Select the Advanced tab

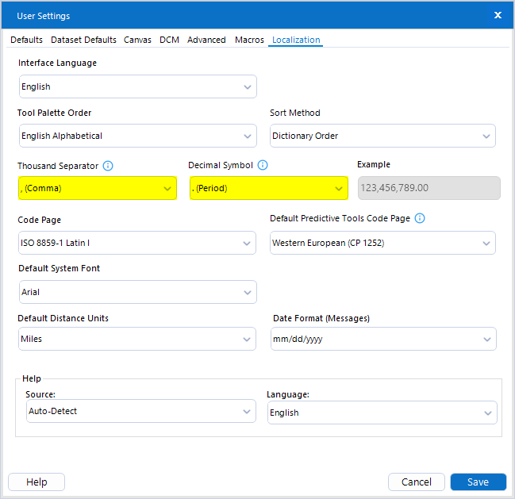[206, 40]
